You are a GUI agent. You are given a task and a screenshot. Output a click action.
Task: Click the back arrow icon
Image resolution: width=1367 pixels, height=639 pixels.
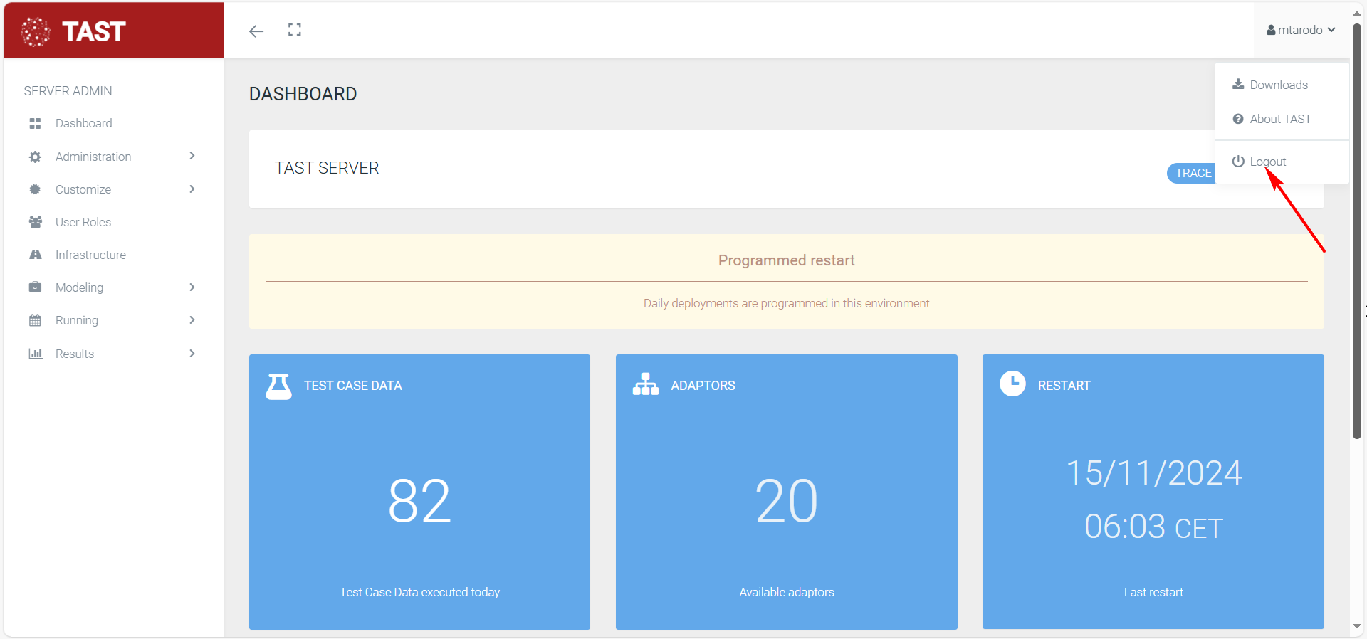256,31
